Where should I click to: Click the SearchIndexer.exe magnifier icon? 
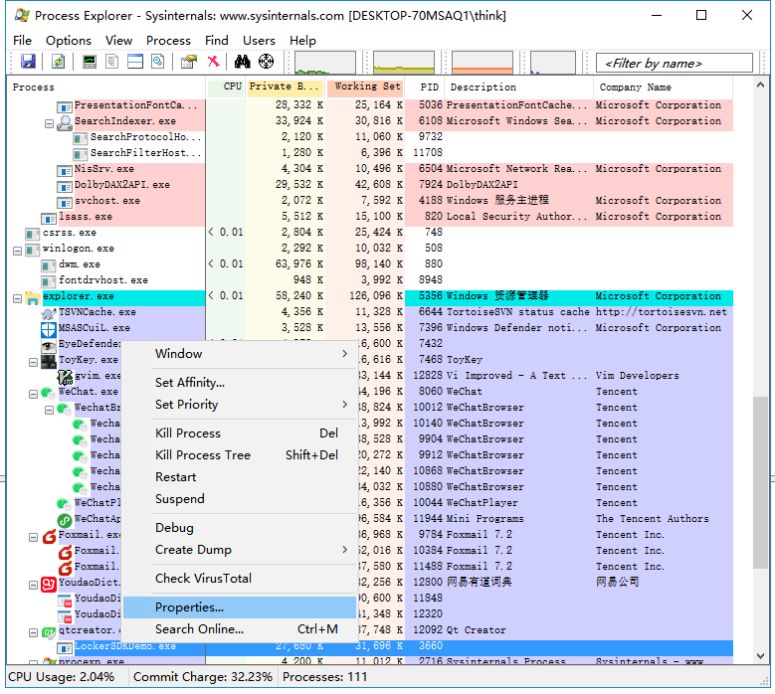pyautogui.click(x=65, y=122)
